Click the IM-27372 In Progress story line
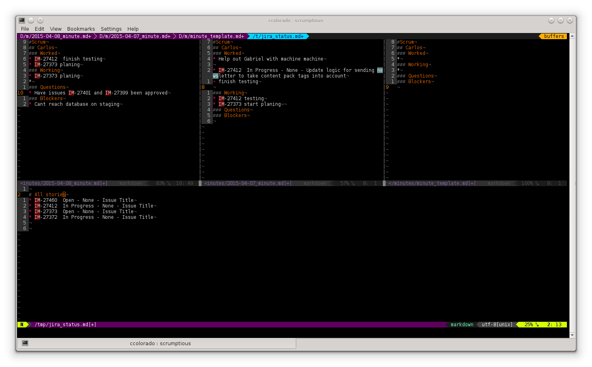This screenshot has height=367, width=592. (x=93, y=217)
